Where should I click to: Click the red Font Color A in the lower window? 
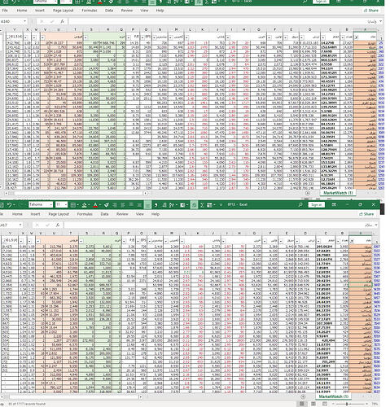pos(95,205)
